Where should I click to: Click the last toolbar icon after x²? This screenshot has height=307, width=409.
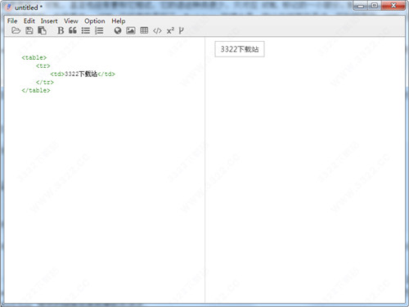tap(181, 30)
